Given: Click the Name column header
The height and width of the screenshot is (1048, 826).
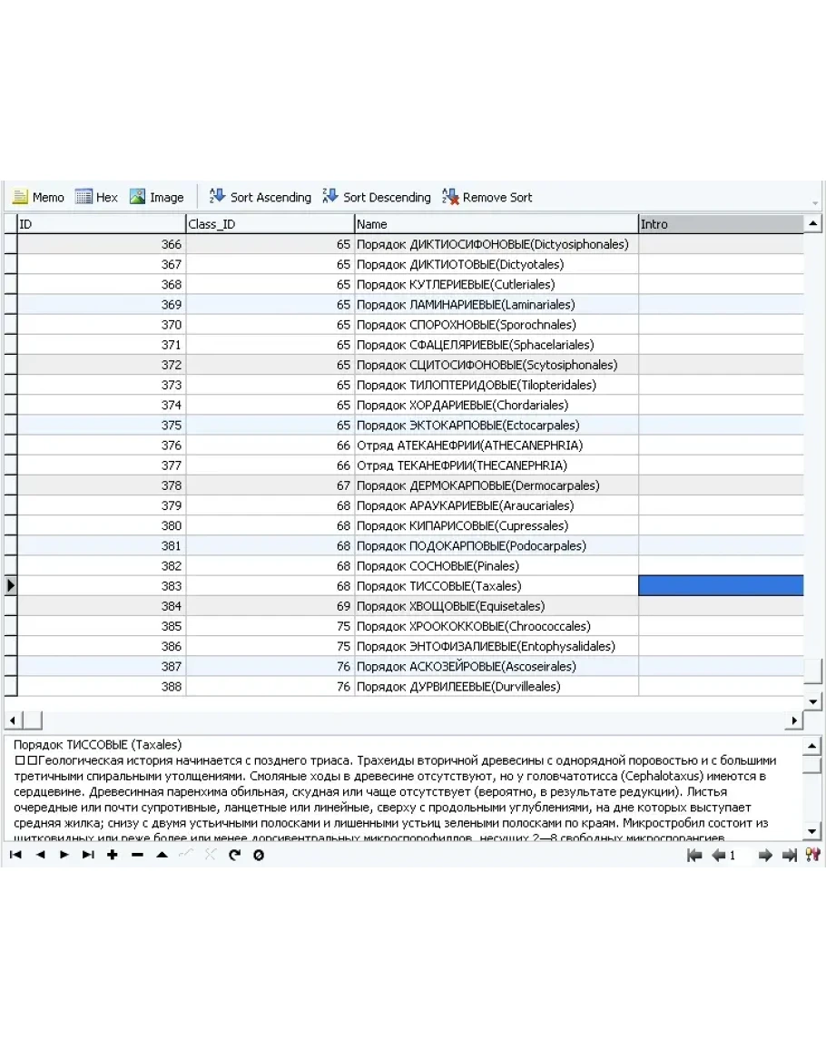Looking at the screenshot, I should (x=496, y=224).
